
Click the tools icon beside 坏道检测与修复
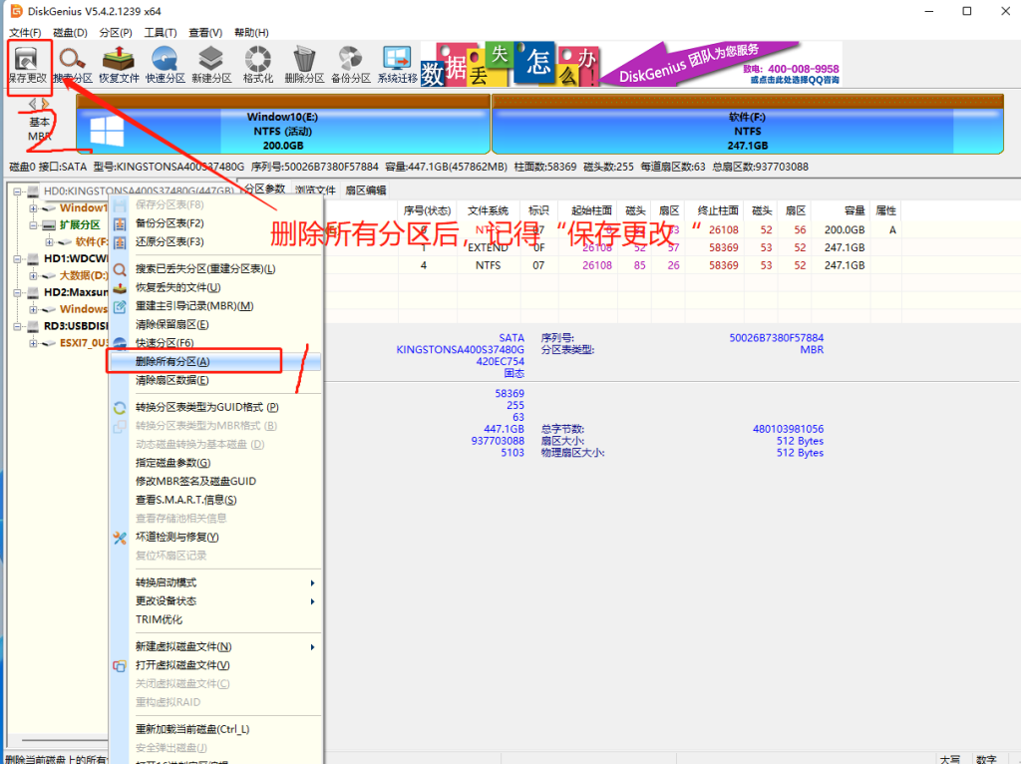tap(120, 538)
